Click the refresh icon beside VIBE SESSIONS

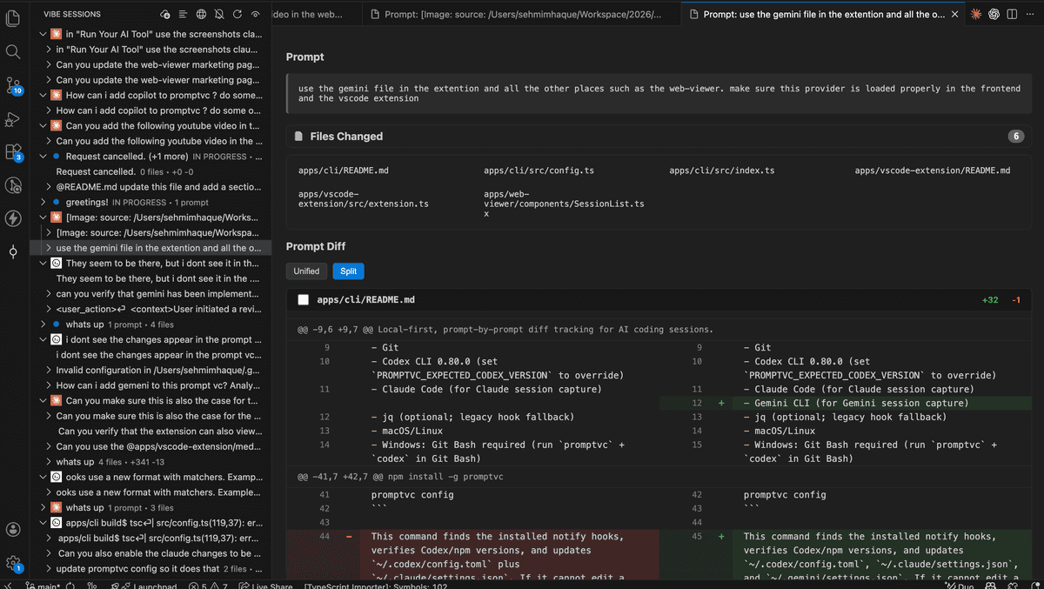pos(238,14)
